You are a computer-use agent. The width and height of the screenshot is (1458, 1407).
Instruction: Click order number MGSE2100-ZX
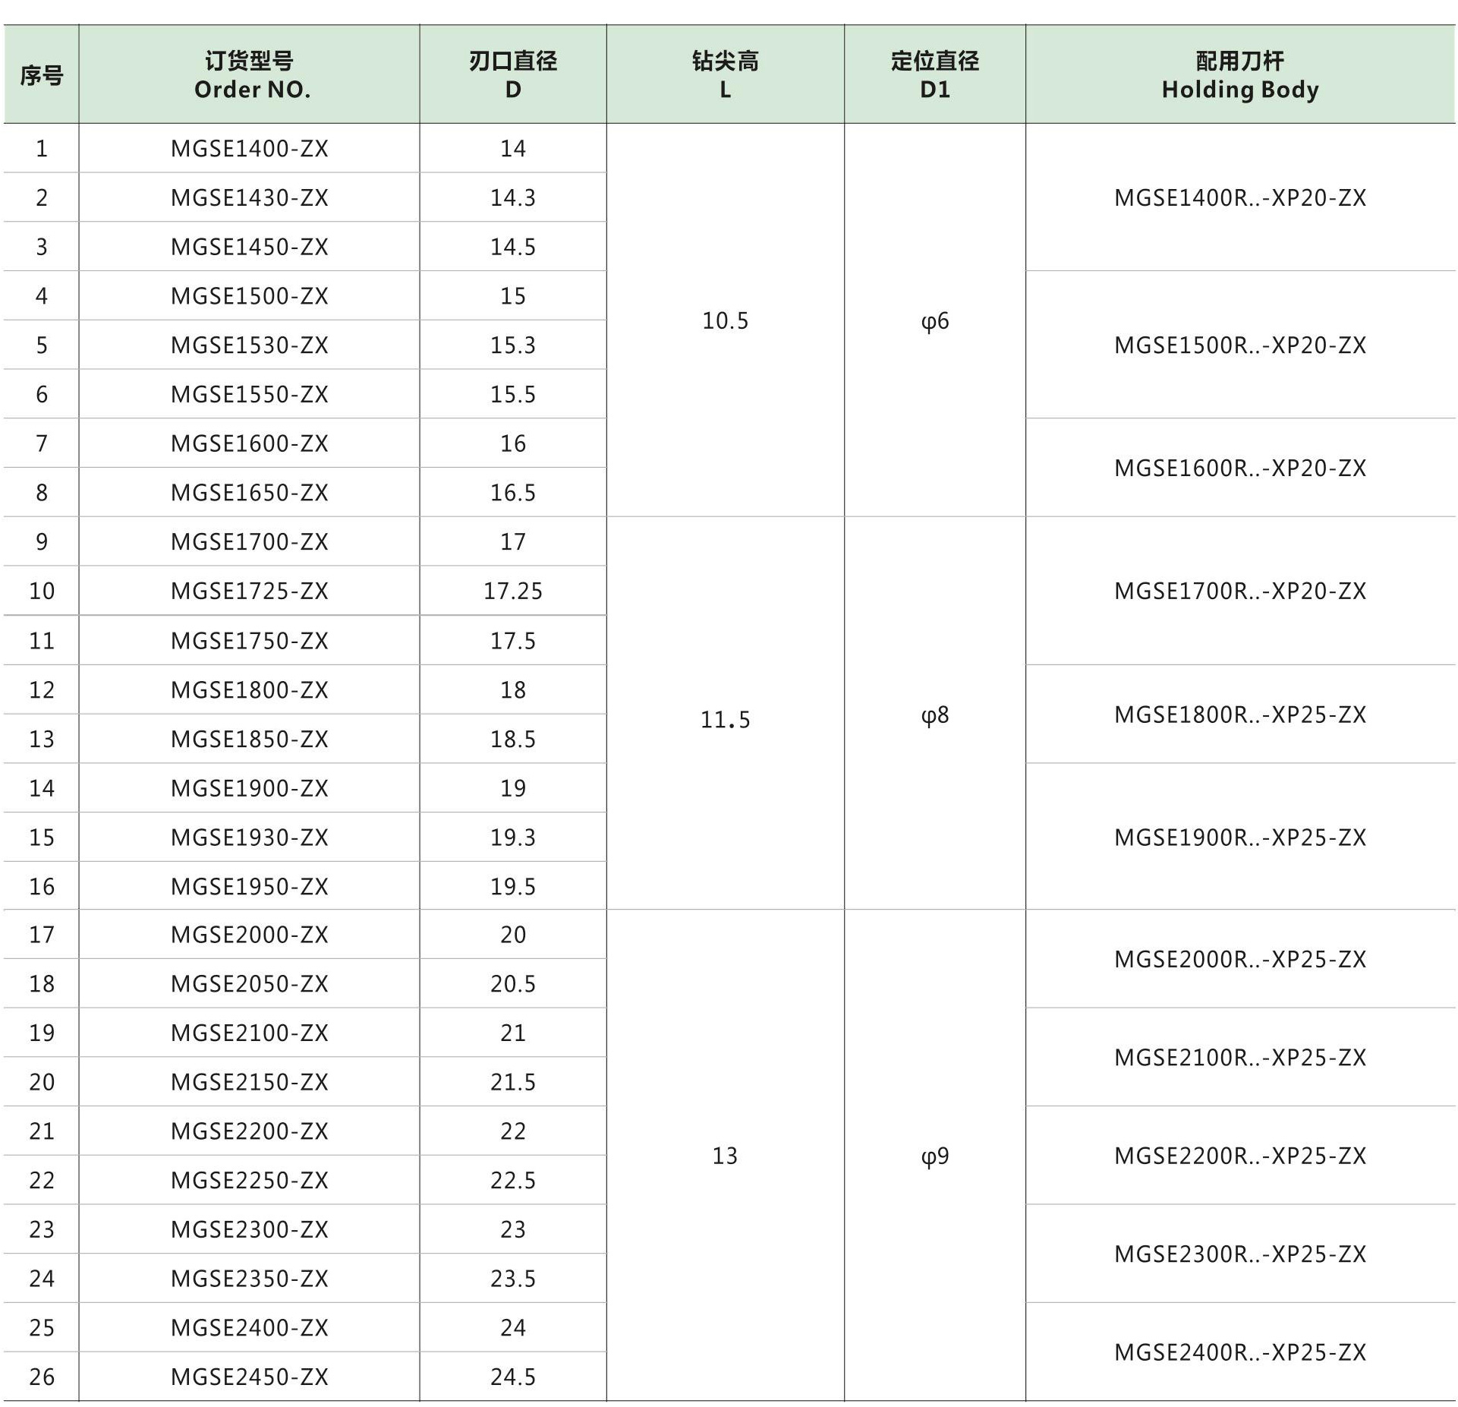pyautogui.click(x=250, y=1033)
